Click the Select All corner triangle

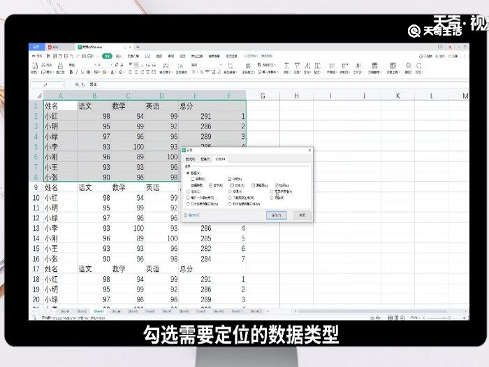39,96
